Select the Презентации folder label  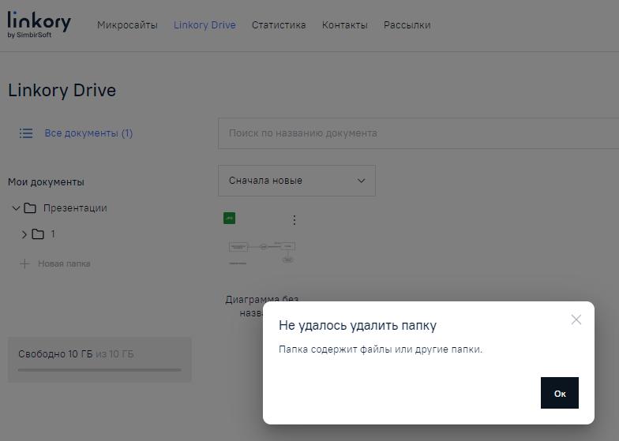[x=75, y=208]
